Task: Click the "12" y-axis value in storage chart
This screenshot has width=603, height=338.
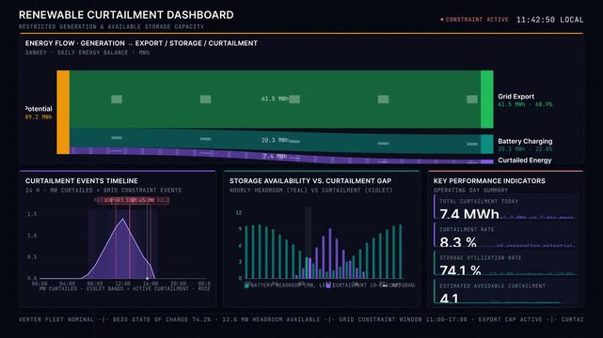Action: (x=239, y=212)
